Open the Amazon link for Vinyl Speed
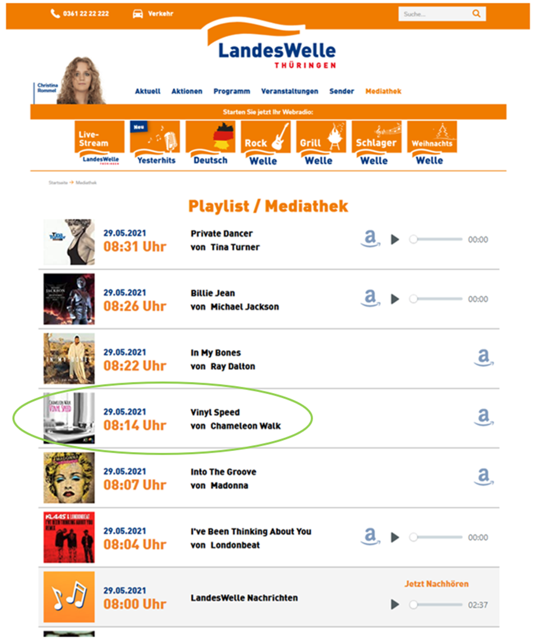Viewport: 536px width, 644px height. (484, 417)
